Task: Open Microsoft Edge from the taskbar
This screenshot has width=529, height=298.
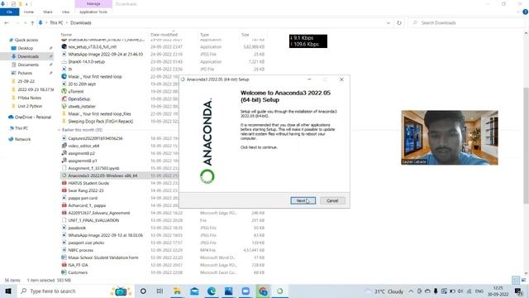Action: click(x=212, y=291)
